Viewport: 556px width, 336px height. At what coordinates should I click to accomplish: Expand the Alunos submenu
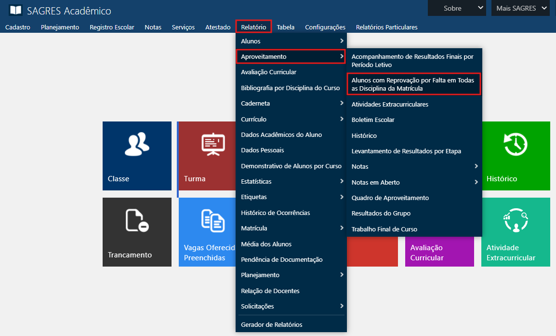(291, 41)
